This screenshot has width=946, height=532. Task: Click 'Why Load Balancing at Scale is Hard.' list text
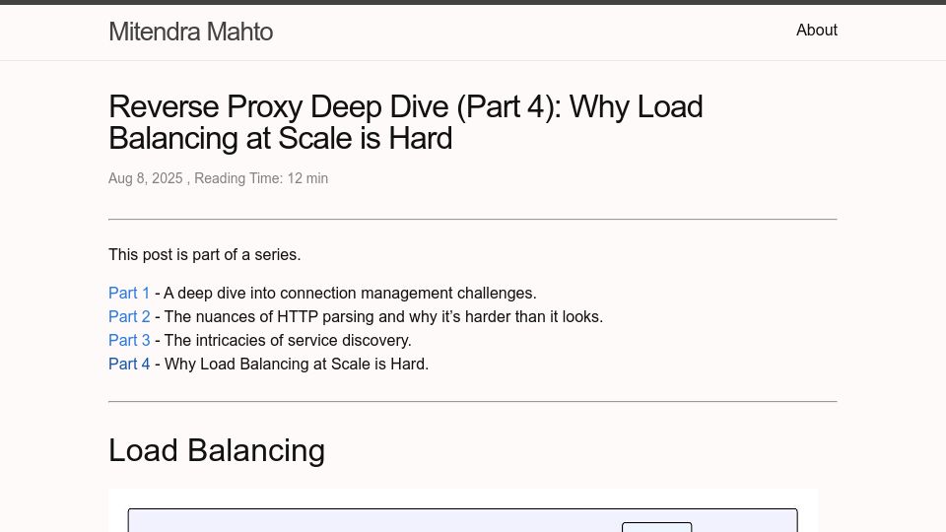coord(297,364)
